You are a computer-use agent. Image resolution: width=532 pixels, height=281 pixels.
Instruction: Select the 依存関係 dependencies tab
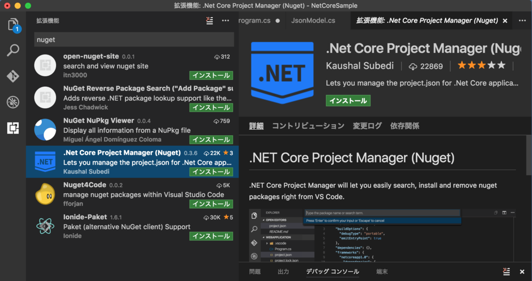(x=404, y=126)
